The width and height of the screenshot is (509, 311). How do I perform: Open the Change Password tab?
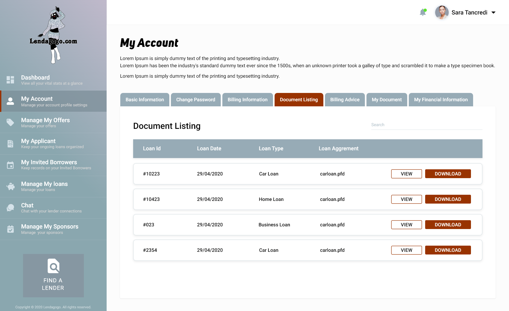(196, 100)
